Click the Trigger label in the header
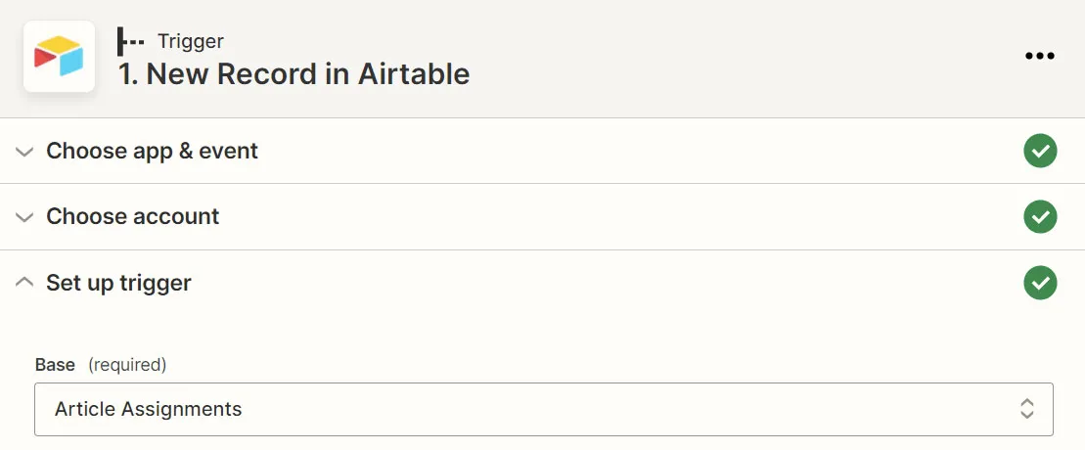Viewport: 1085px width, 450px height. point(190,41)
